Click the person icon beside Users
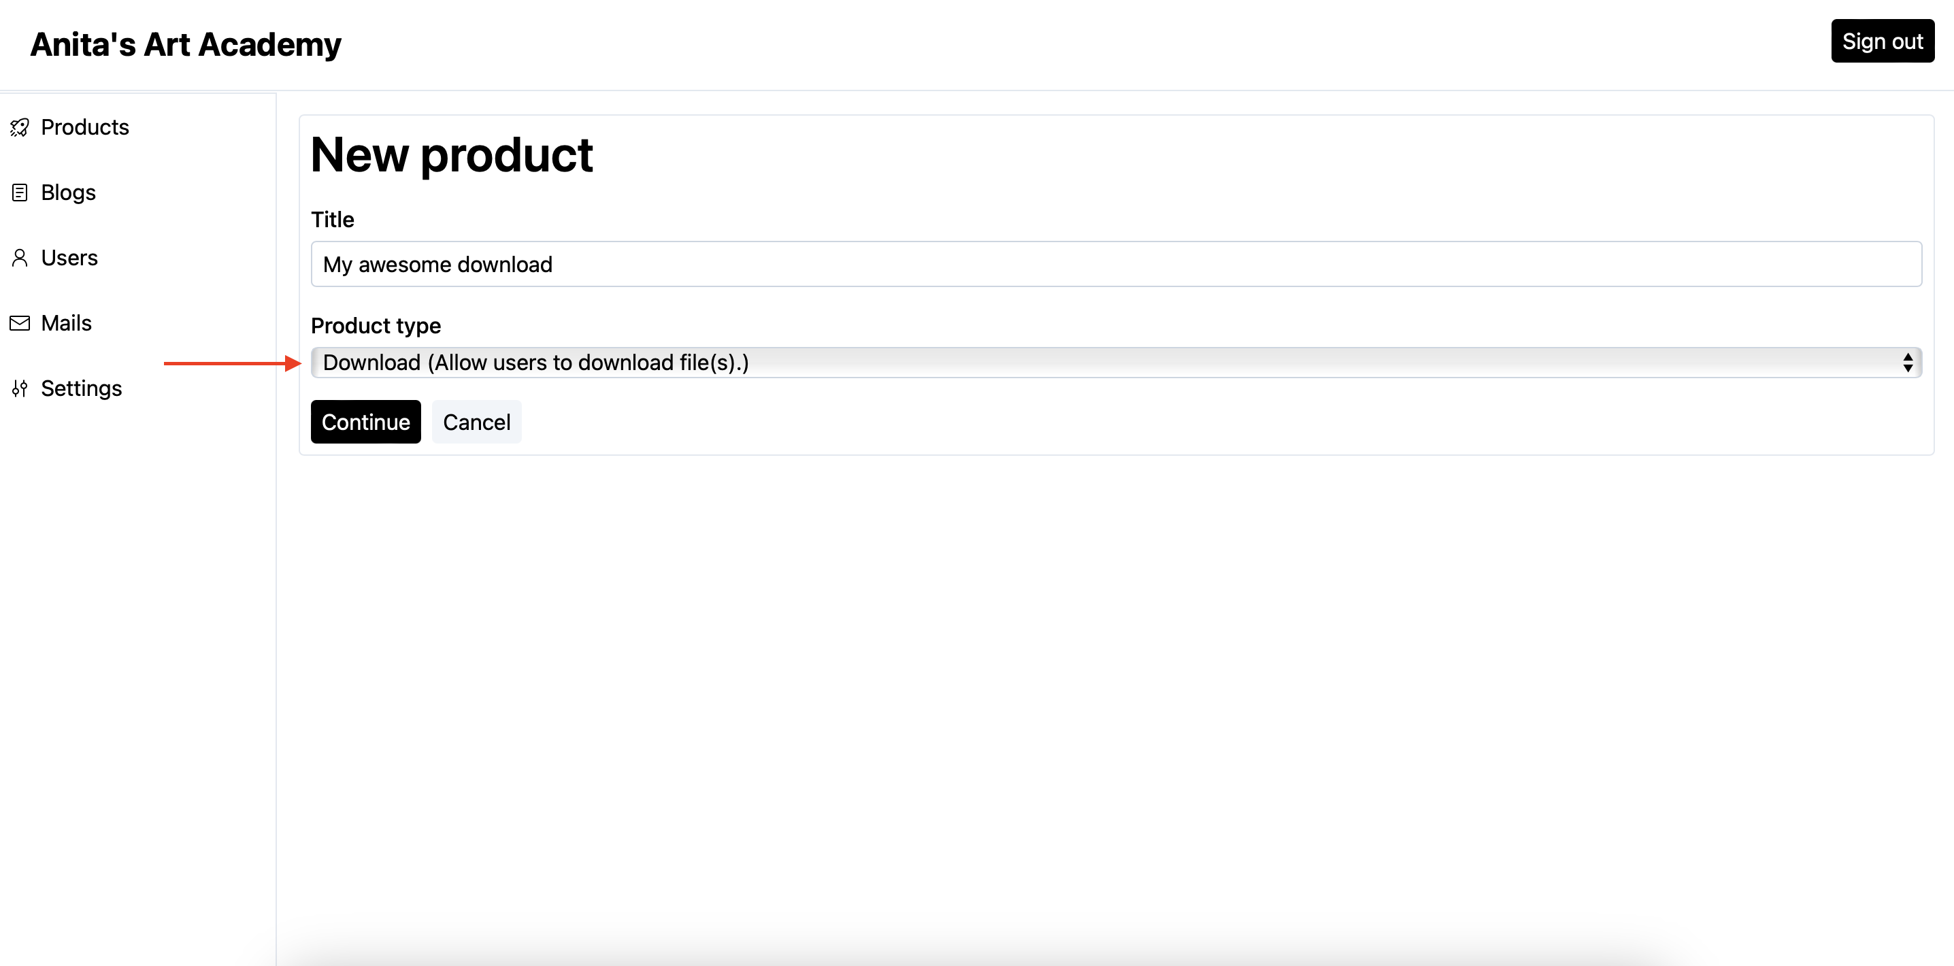Viewport: 1954px width, 966px height. click(x=20, y=258)
